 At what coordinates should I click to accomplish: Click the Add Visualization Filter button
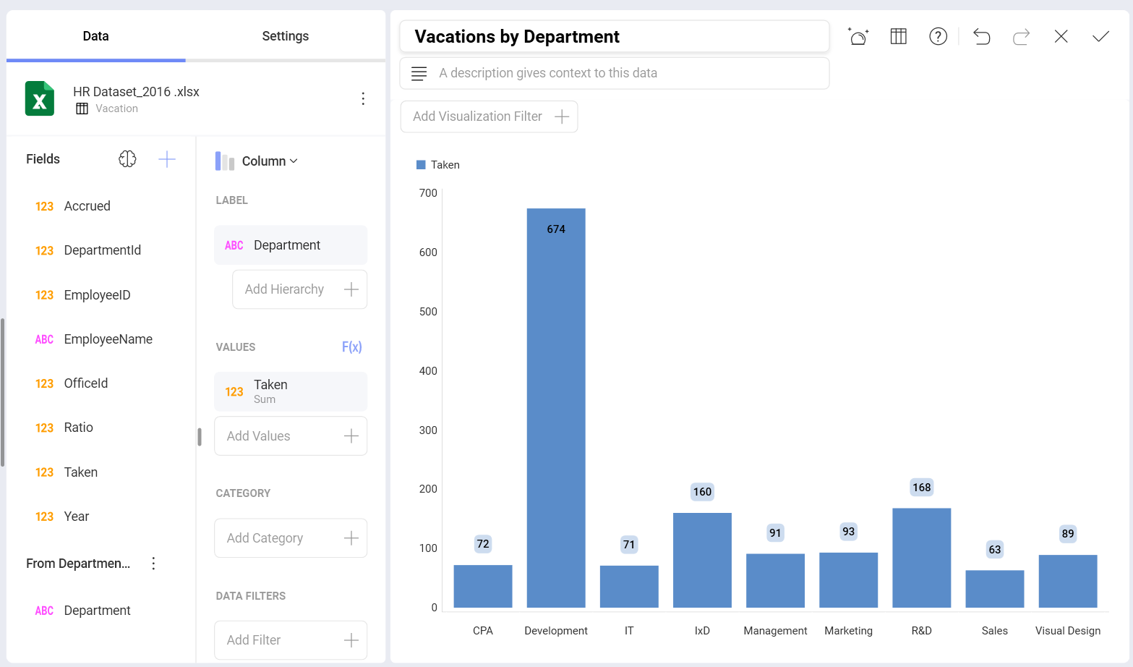(x=489, y=116)
